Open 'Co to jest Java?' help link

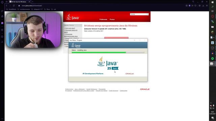click(70, 28)
